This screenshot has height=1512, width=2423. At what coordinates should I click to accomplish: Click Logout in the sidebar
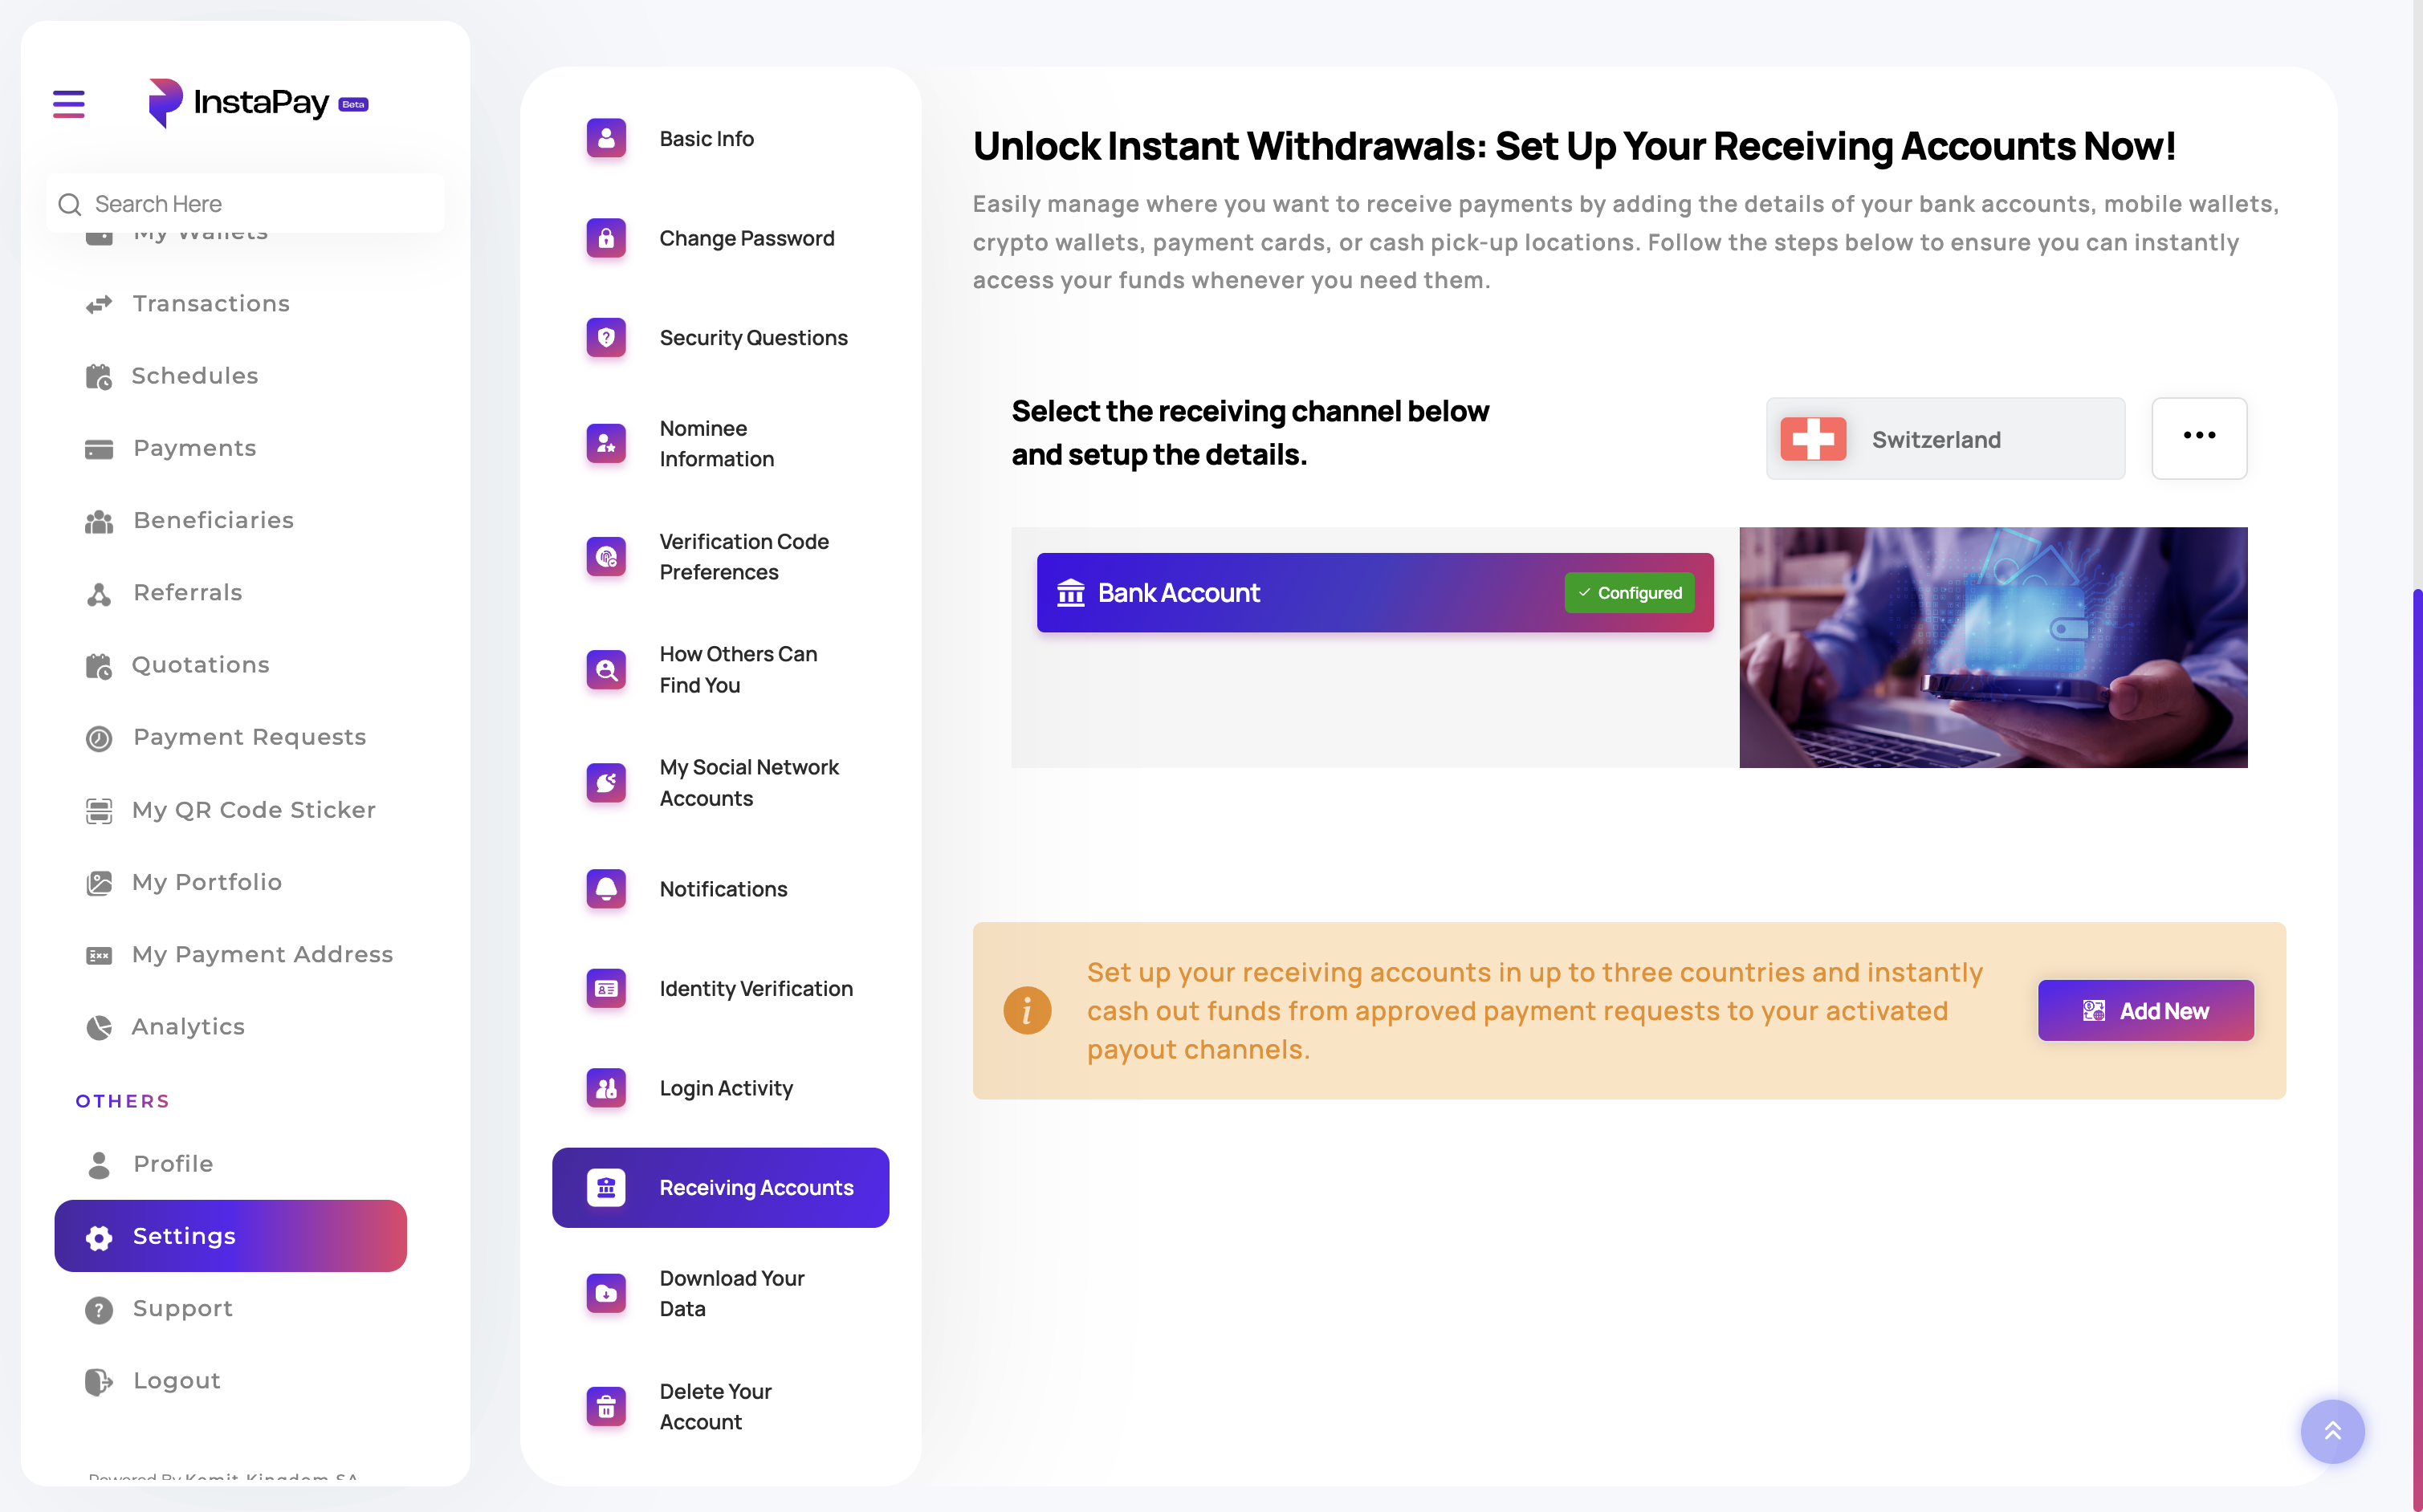pos(176,1380)
